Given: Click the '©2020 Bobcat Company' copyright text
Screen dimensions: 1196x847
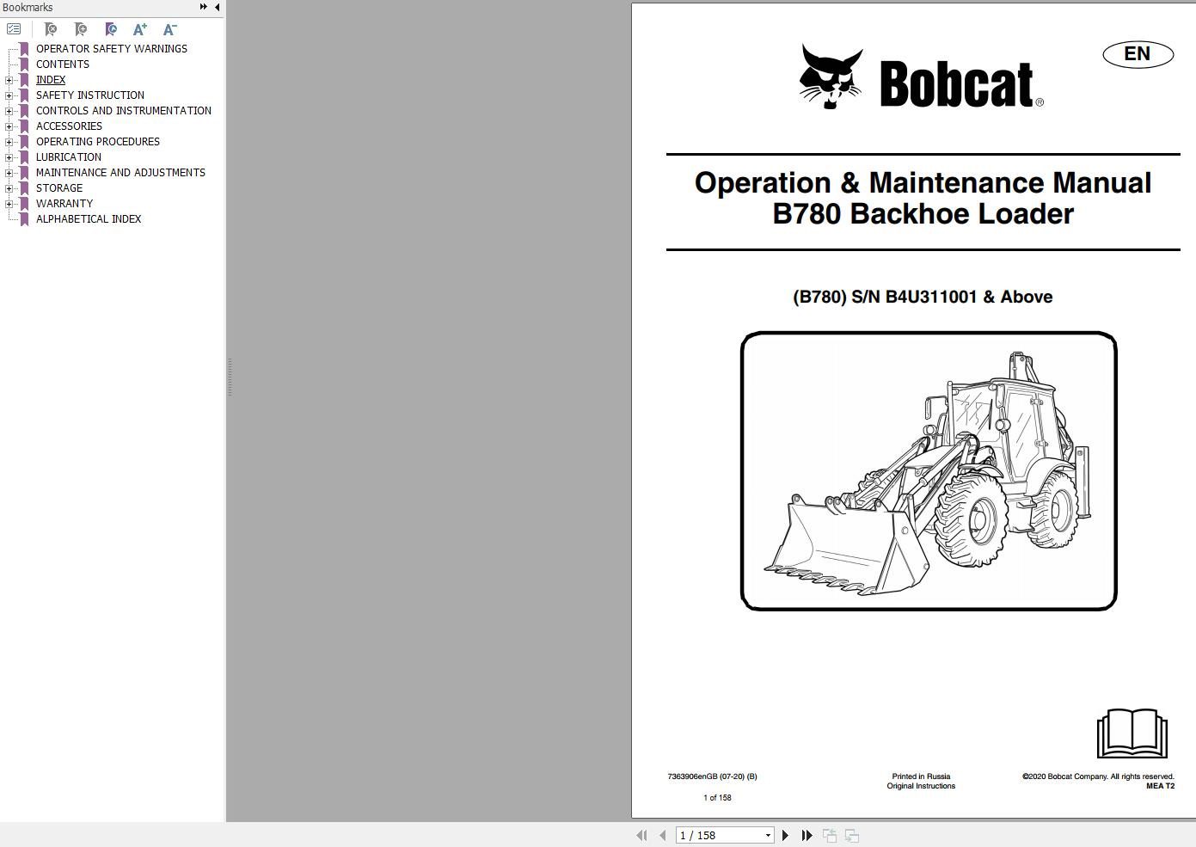Looking at the screenshot, I should click(x=1098, y=776).
